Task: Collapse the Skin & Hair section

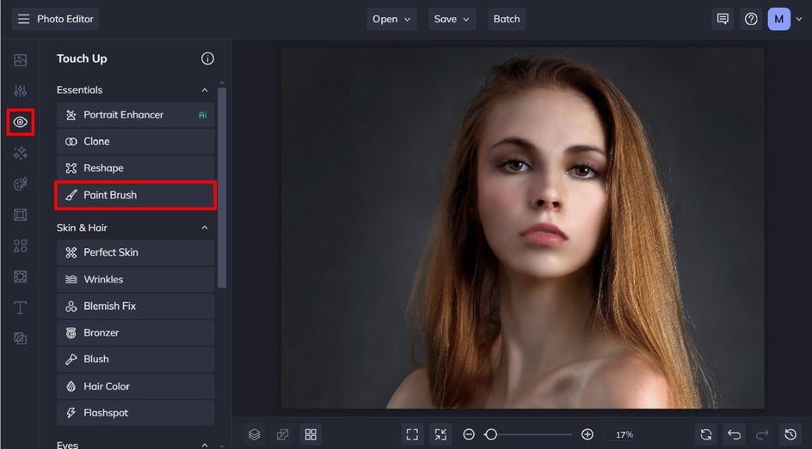Action: (x=205, y=228)
